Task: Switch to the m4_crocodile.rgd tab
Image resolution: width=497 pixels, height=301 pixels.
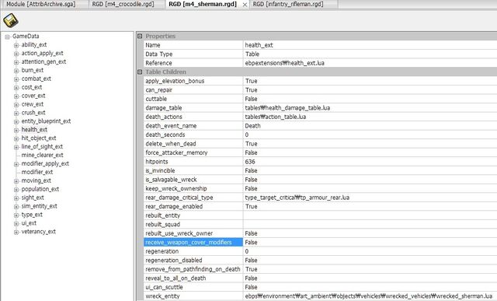Action: [123, 4]
